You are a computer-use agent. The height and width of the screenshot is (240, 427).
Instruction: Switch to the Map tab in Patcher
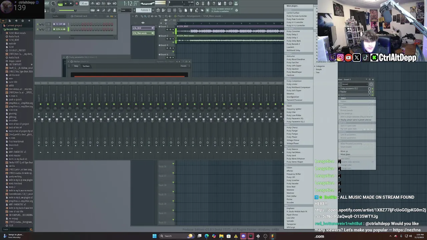tap(76, 66)
